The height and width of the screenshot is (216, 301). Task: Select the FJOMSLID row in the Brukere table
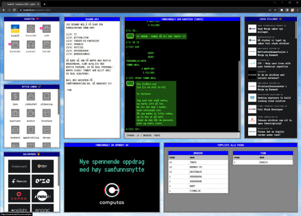pos(198,191)
